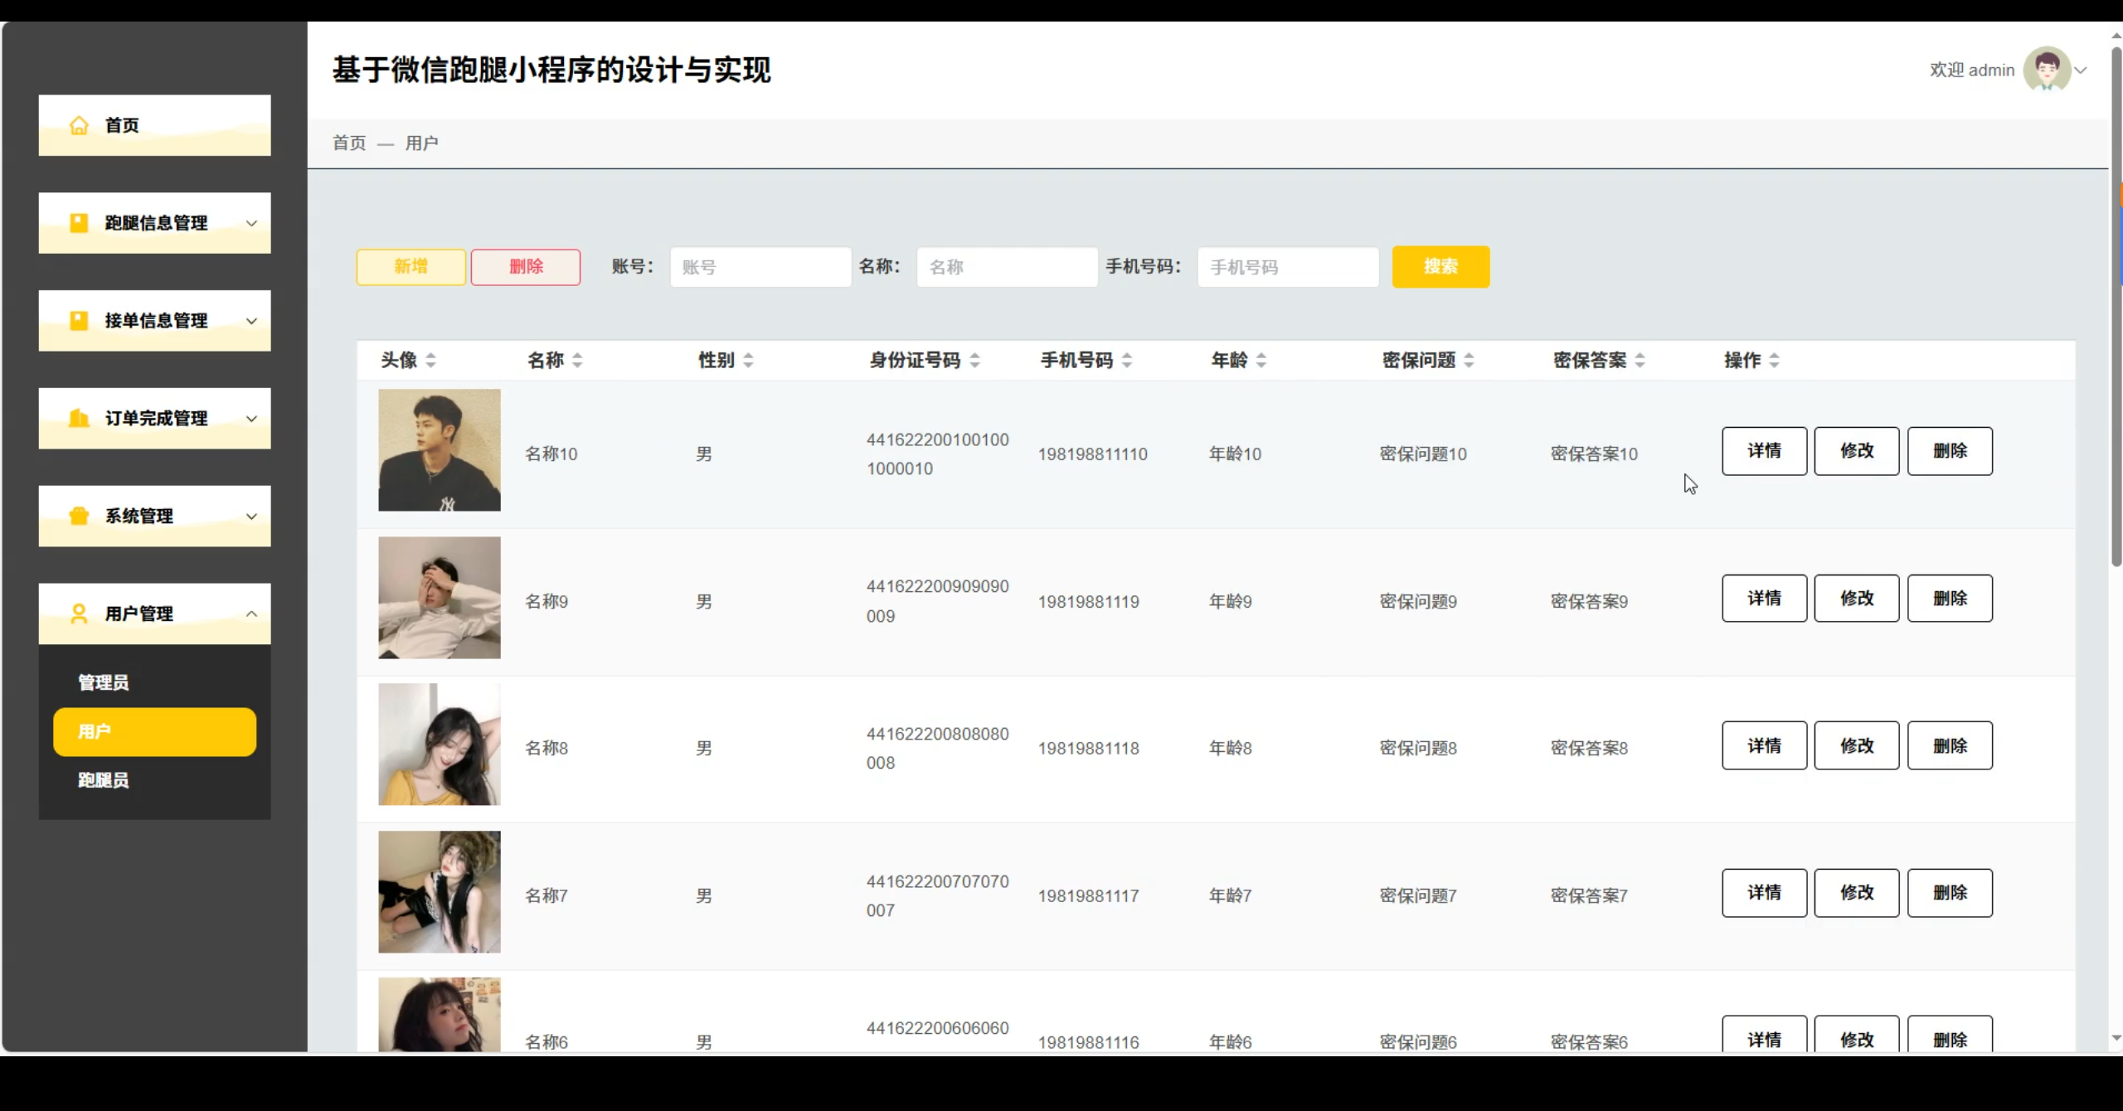Select 管理员 submenu item
Screen dimensions: 2123x1111
click(x=104, y=682)
